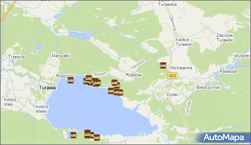Image resolution: width=251 pixels, height=145 pixels.
Task: Click the Marszałki place name
Action: point(61,56)
